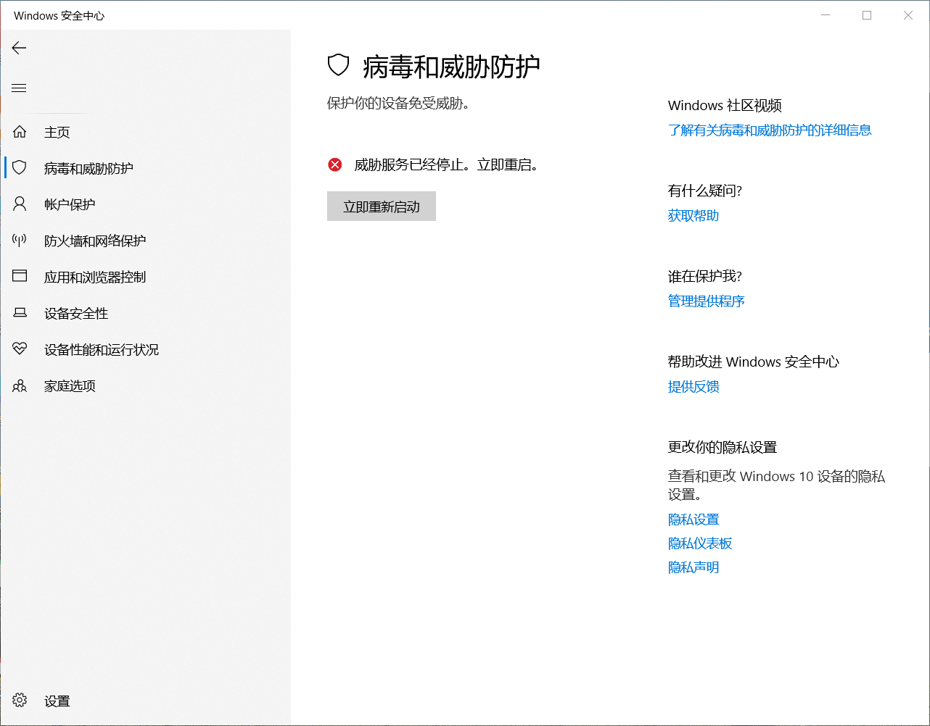The image size is (930, 726).
Task: Minimize the Windows 安全中心 window
Action: [x=826, y=15]
